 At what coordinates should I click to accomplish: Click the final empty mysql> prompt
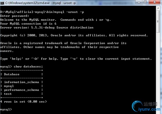coord(6,109)
